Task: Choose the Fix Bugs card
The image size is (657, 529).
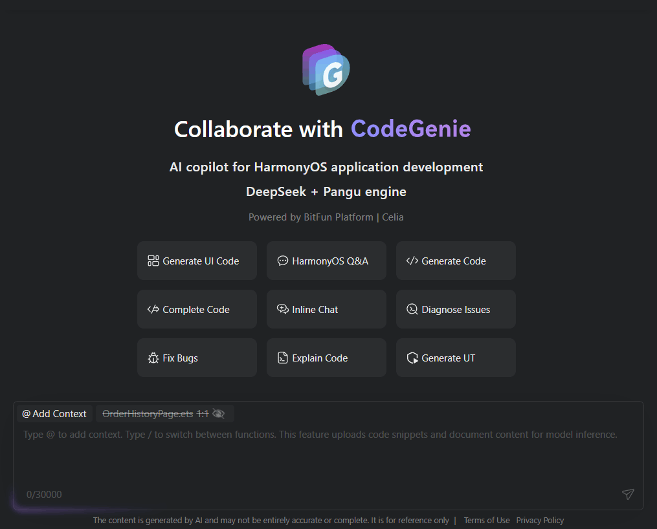Action: [x=197, y=358]
